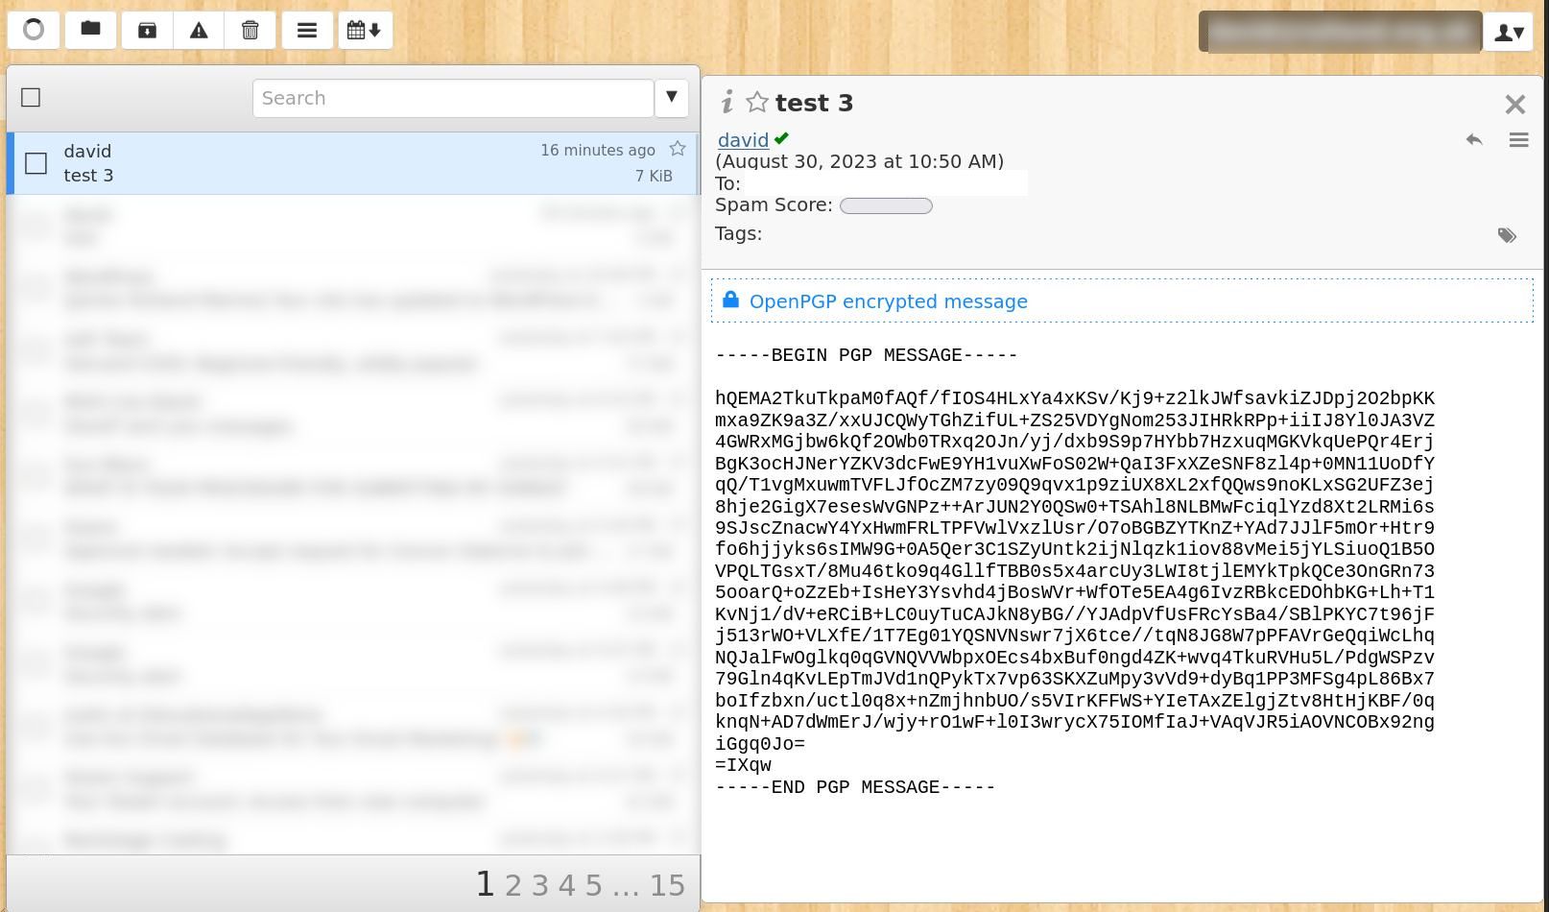Check the select-all checkbox above the list

pos(31,97)
